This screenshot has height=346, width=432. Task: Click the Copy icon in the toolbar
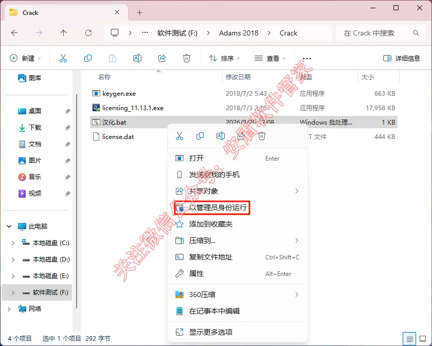(87, 58)
